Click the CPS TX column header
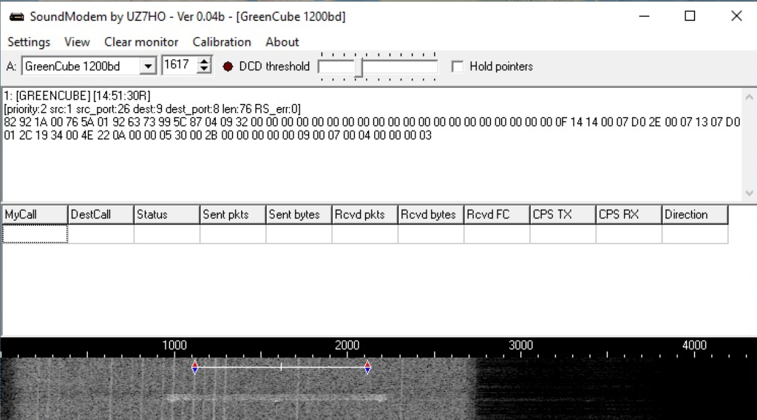The height and width of the screenshot is (420, 757). click(563, 215)
